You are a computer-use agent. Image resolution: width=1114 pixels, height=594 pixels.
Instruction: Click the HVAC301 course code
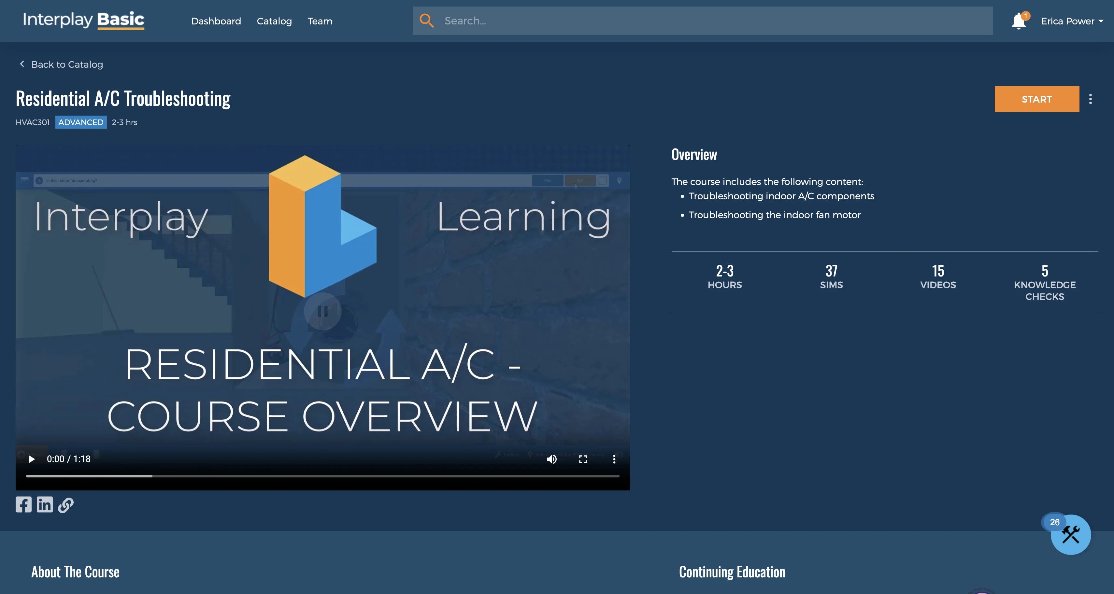coord(33,122)
